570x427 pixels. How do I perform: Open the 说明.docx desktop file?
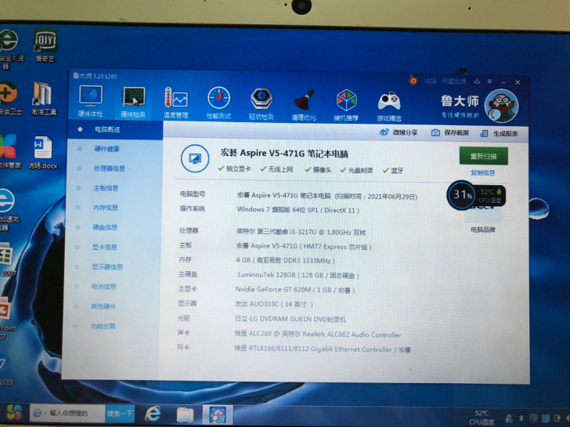(43, 152)
